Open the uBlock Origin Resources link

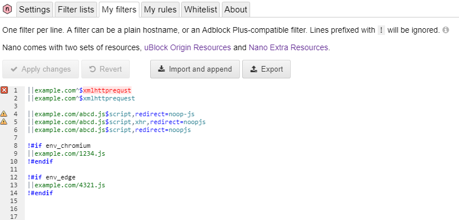tap(187, 47)
